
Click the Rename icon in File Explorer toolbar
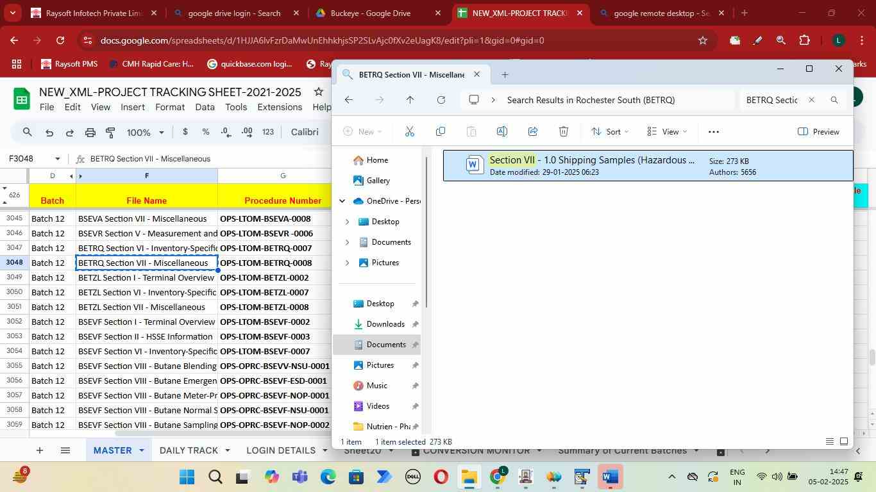point(502,131)
